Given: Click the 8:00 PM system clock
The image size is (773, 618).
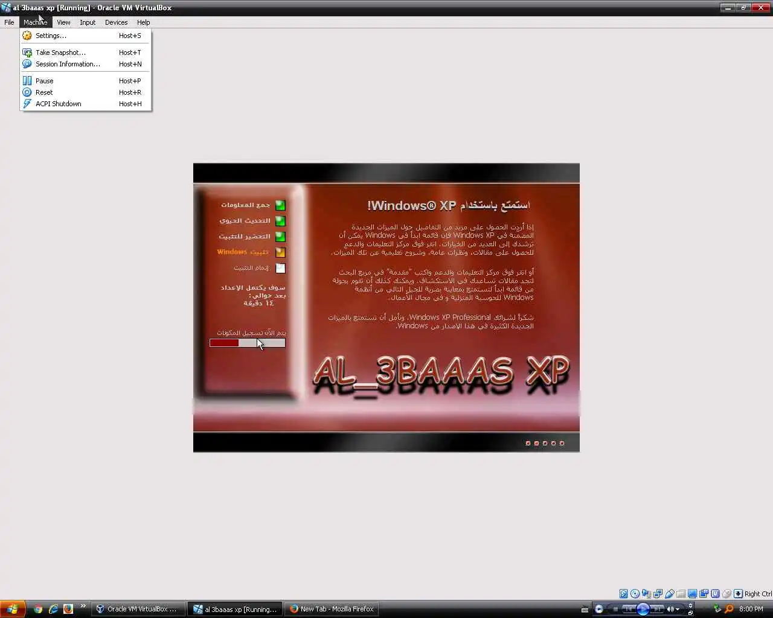Looking at the screenshot, I should [x=751, y=609].
